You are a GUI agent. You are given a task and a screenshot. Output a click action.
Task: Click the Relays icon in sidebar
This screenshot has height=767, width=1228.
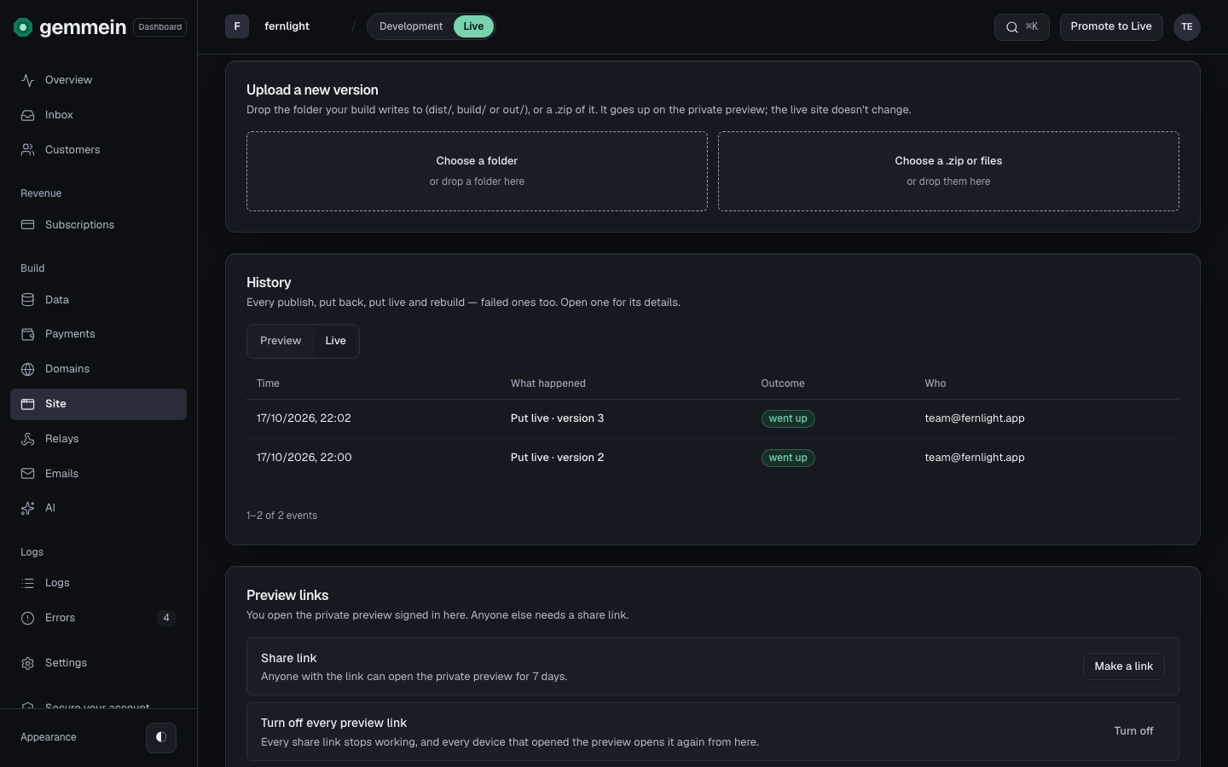[28, 439]
